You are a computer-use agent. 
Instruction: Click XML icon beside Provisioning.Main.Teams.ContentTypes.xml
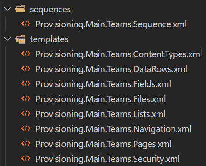[26, 54]
